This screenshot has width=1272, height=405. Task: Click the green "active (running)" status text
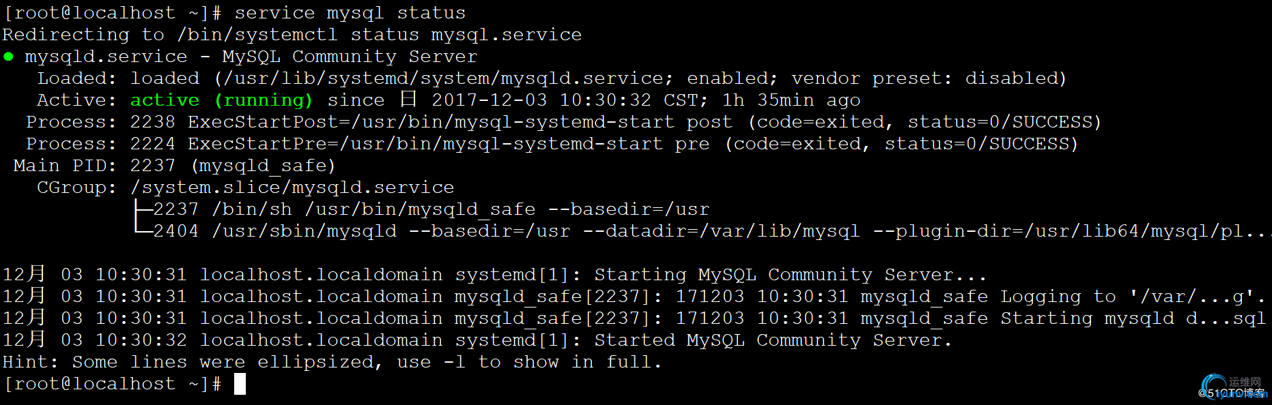[221, 100]
